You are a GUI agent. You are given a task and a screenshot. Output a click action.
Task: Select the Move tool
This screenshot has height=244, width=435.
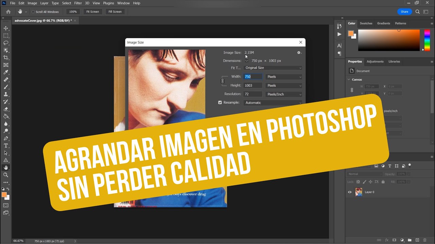6,28
